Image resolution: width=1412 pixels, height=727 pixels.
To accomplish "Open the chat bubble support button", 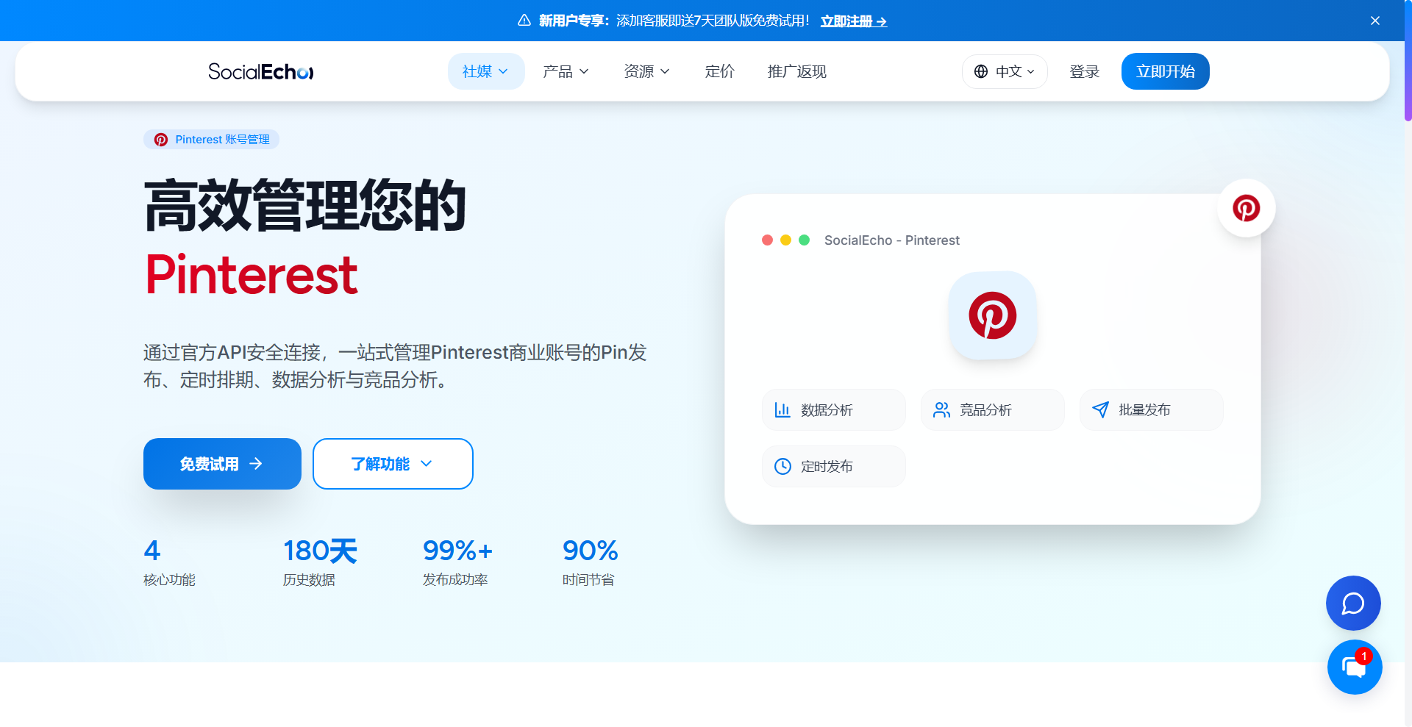I will (x=1353, y=603).
